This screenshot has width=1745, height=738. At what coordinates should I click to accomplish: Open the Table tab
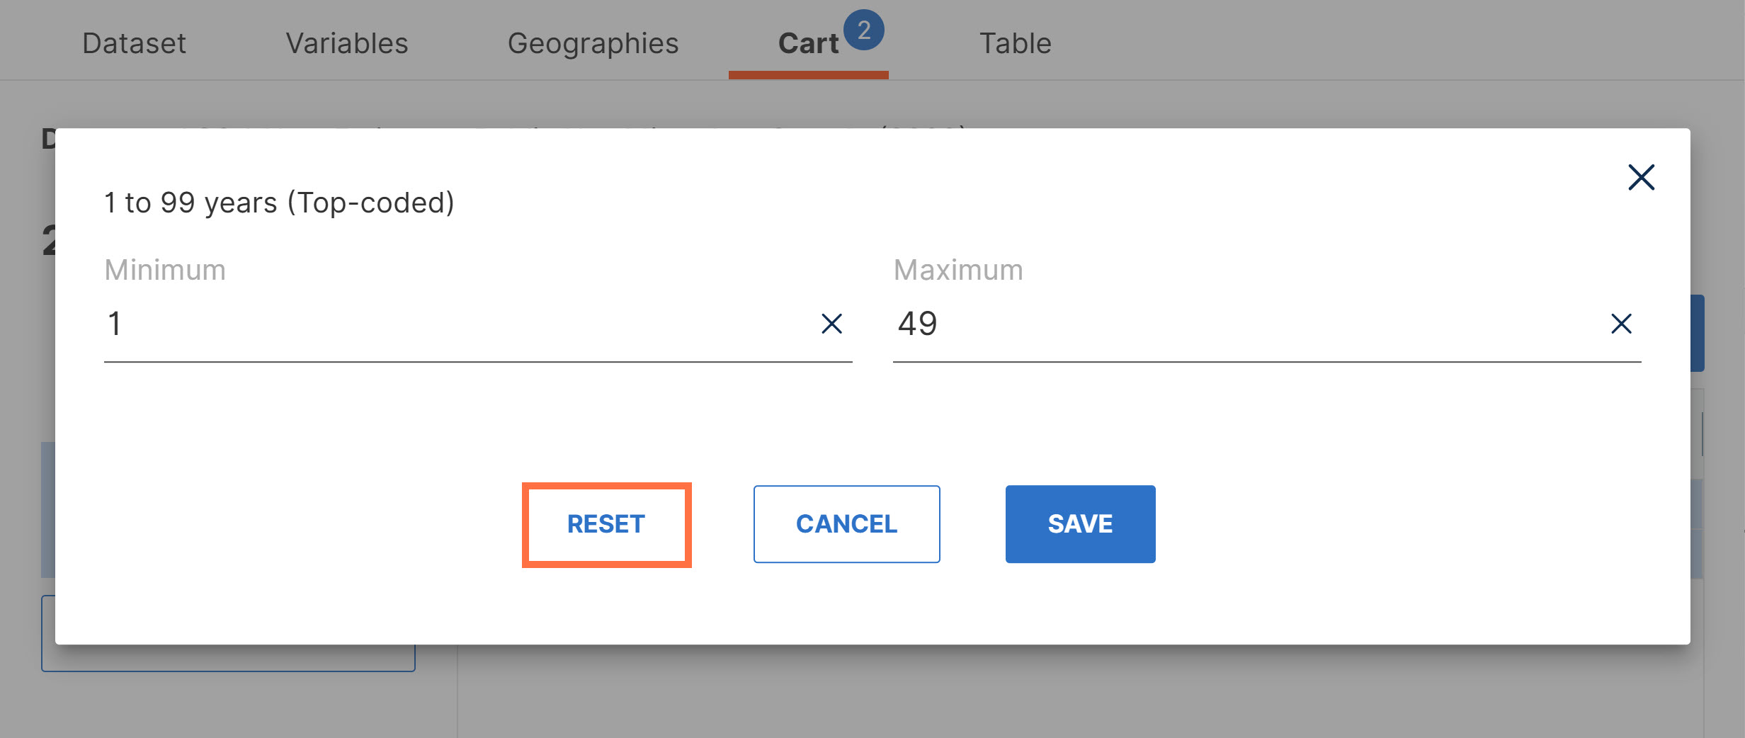pyautogui.click(x=1015, y=43)
